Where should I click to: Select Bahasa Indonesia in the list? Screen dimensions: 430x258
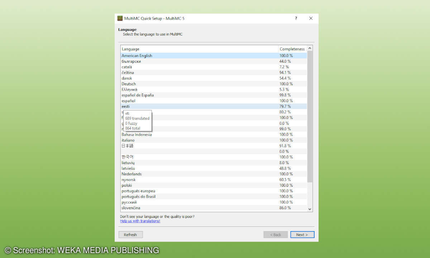pos(214,135)
